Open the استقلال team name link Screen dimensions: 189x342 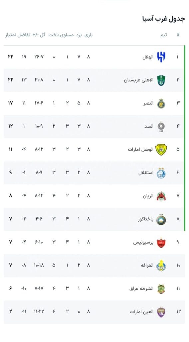pos(146,173)
